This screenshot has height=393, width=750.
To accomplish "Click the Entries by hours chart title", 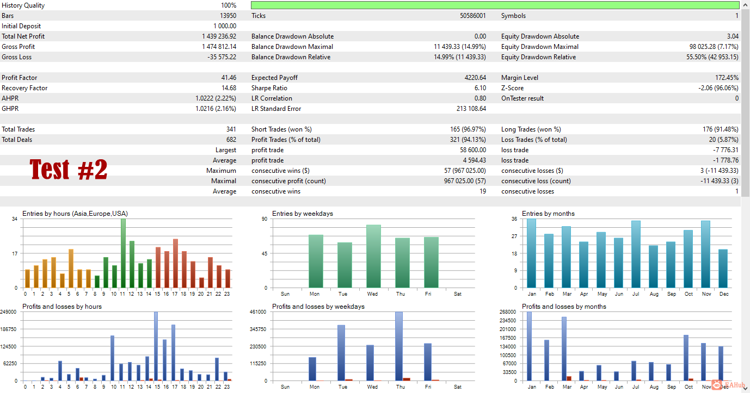I will [75, 214].
